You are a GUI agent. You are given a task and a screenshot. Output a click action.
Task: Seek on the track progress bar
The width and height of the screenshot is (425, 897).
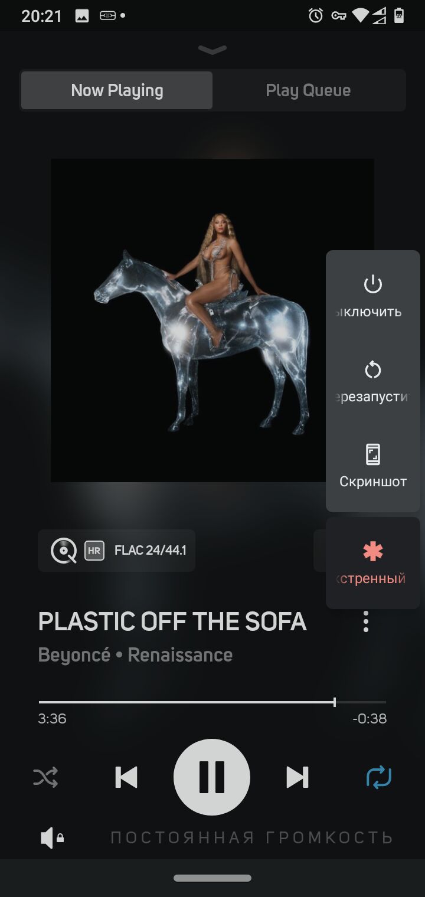click(212, 702)
